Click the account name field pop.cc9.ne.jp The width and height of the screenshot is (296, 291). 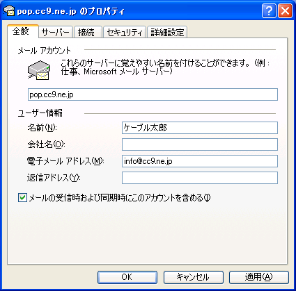click(x=153, y=94)
